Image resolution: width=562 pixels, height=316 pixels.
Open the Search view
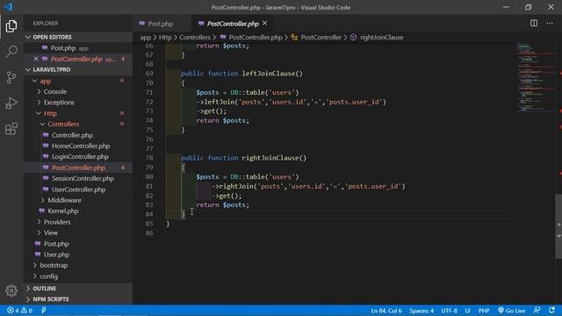(11, 52)
